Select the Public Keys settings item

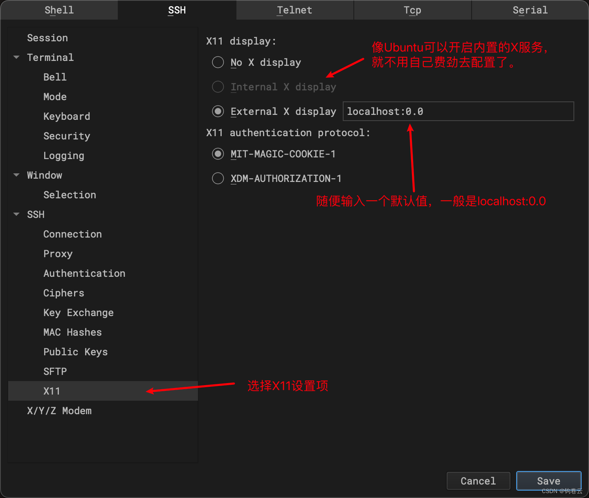pos(75,352)
